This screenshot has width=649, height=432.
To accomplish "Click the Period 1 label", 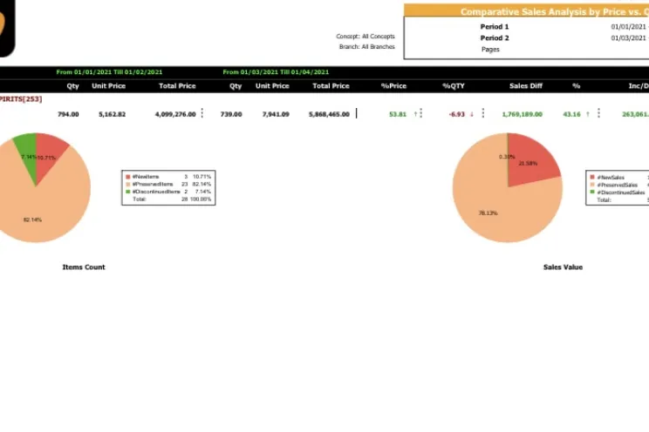I will (x=495, y=26).
